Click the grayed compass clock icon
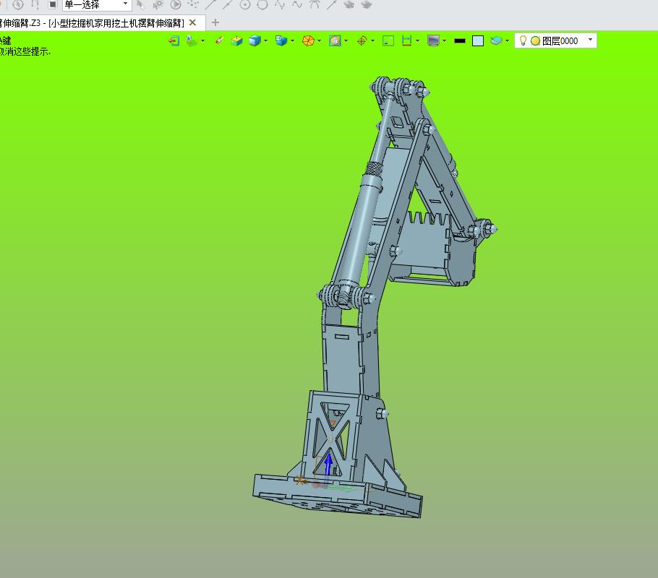This screenshot has height=578, width=658. click(18, 5)
